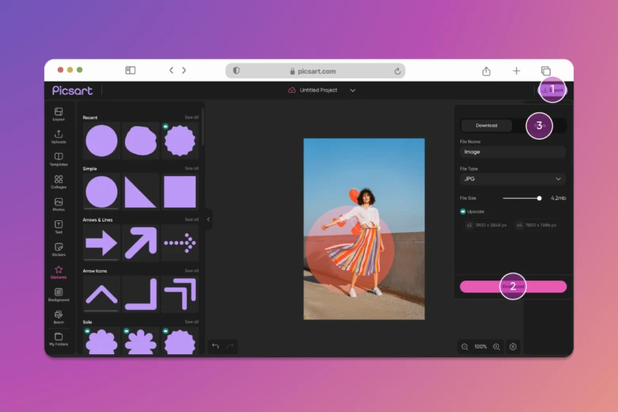This screenshot has width=618, height=412.
Task: Collapse the elements panel with chevron
Action: pyautogui.click(x=208, y=219)
